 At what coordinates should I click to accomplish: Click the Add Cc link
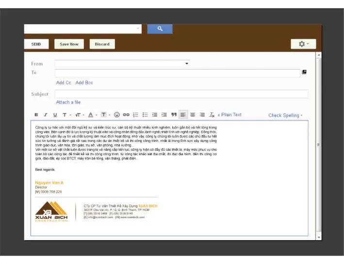(x=64, y=83)
